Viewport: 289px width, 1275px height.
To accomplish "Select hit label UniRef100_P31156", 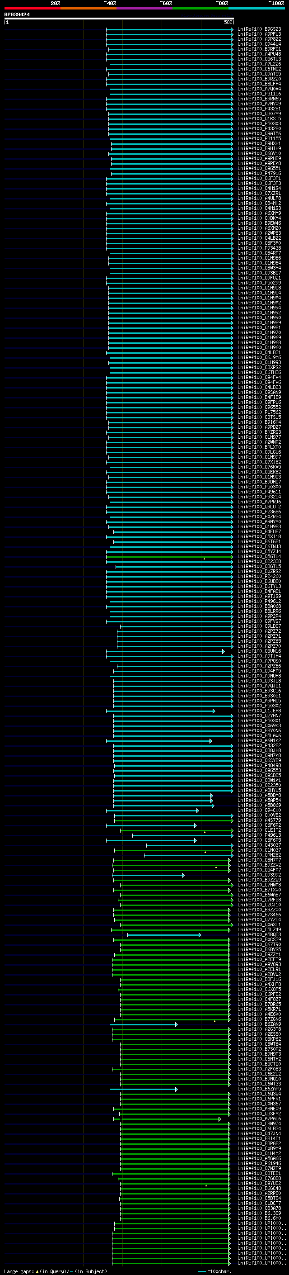I will point(259,94).
